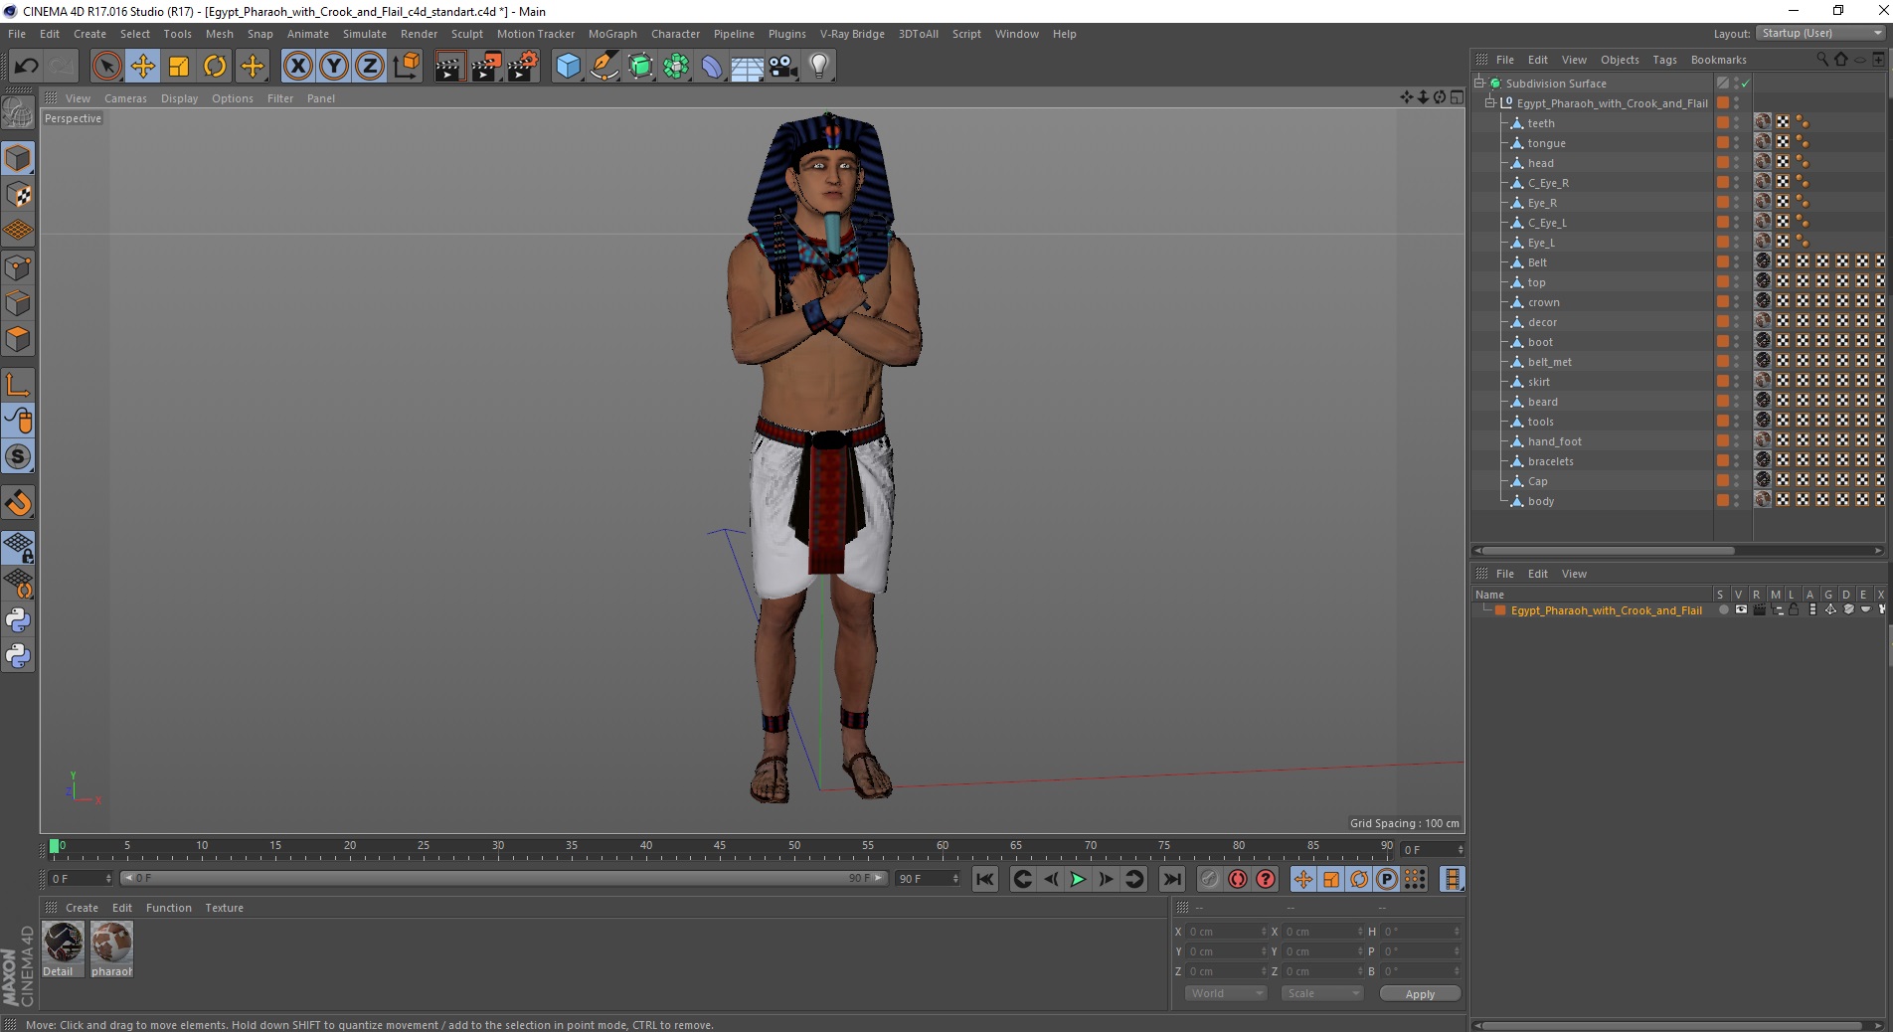1893x1032 pixels.
Task: Activate the Move tool
Action: pyautogui.click(x=143, y=67)
